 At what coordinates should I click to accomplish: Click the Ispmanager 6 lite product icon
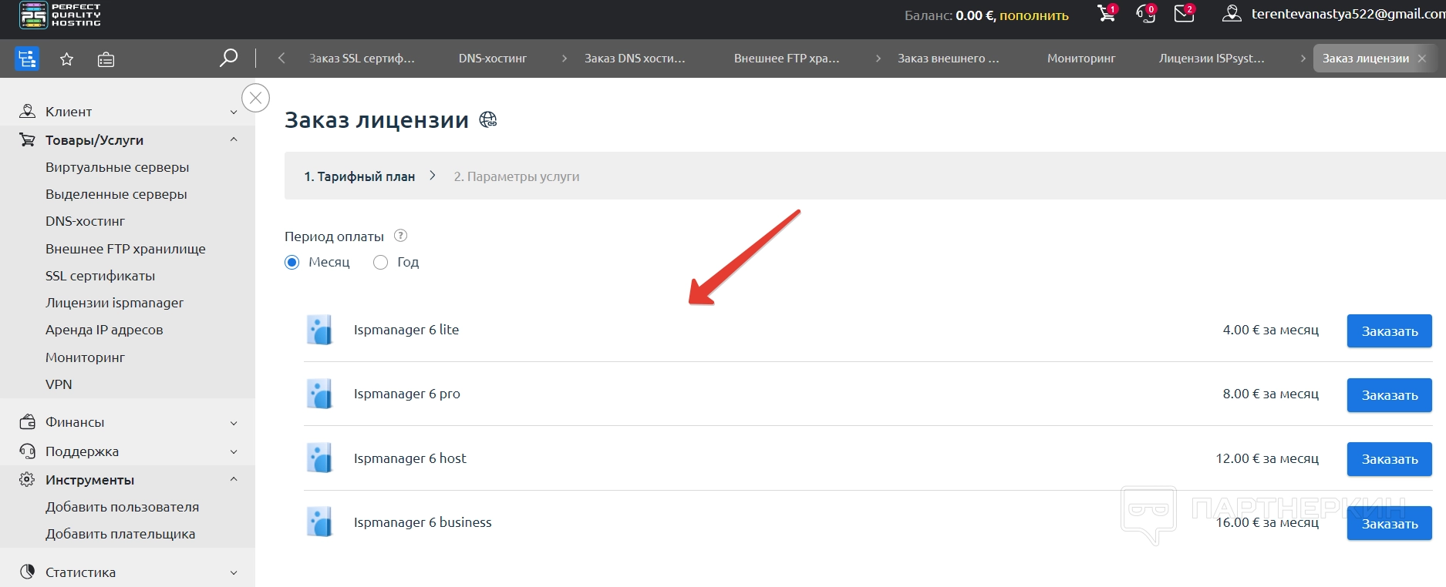point(319,330)
